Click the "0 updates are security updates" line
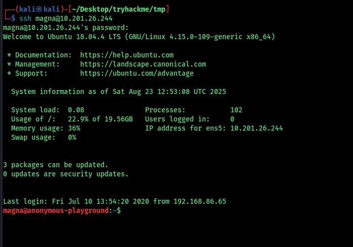Viewport: 353px width, 247px height. pos(66,174)
